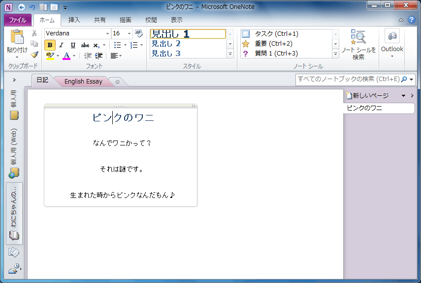The width and height of the screenshot is (421, 283).
Task: Click the Paste clipboard icon
Action: (17, 37)
